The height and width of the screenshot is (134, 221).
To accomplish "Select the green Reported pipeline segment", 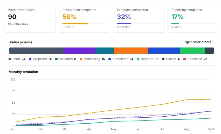I will coord(192,51).
